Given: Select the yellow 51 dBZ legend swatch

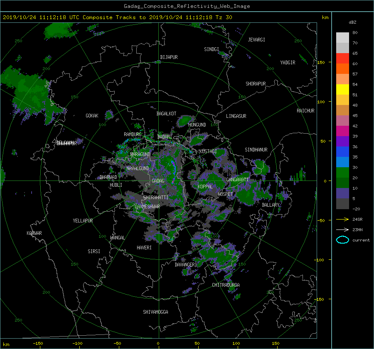Looking at the screenshot, I should [x=342, y=89].
